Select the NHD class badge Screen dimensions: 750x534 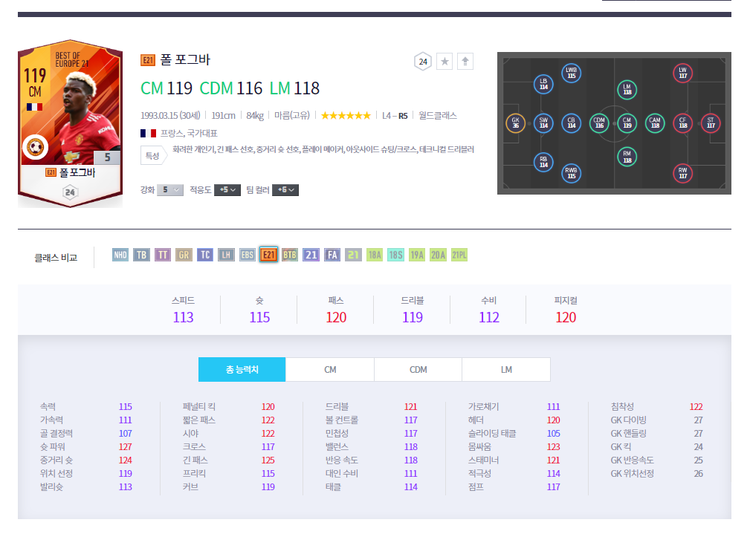pyautogui.click(x=120, y=255)
